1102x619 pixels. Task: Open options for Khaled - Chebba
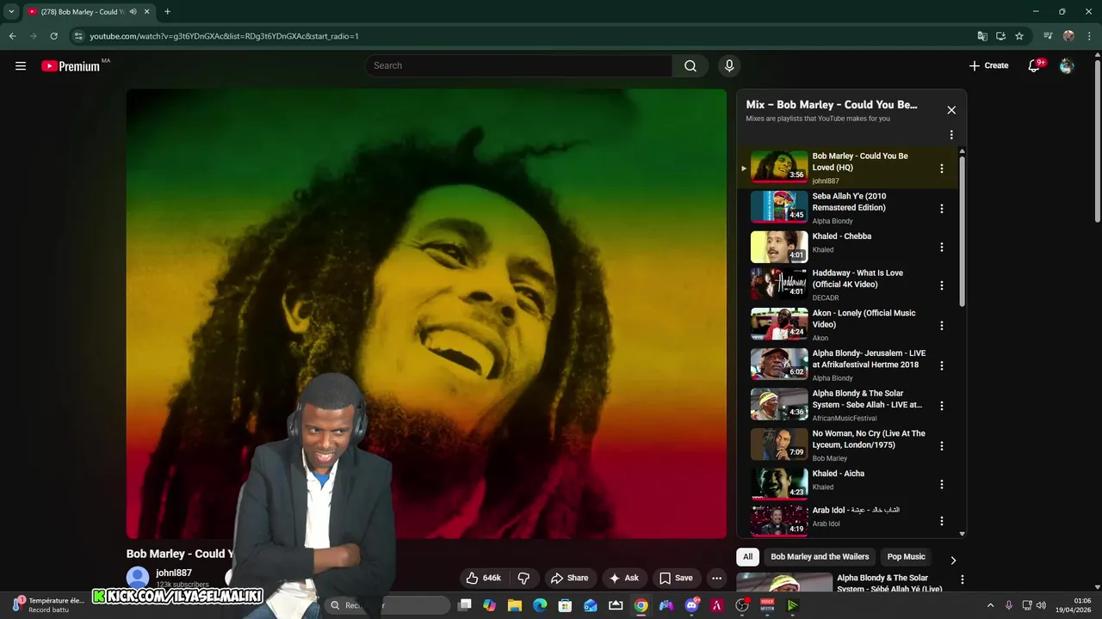941,247
